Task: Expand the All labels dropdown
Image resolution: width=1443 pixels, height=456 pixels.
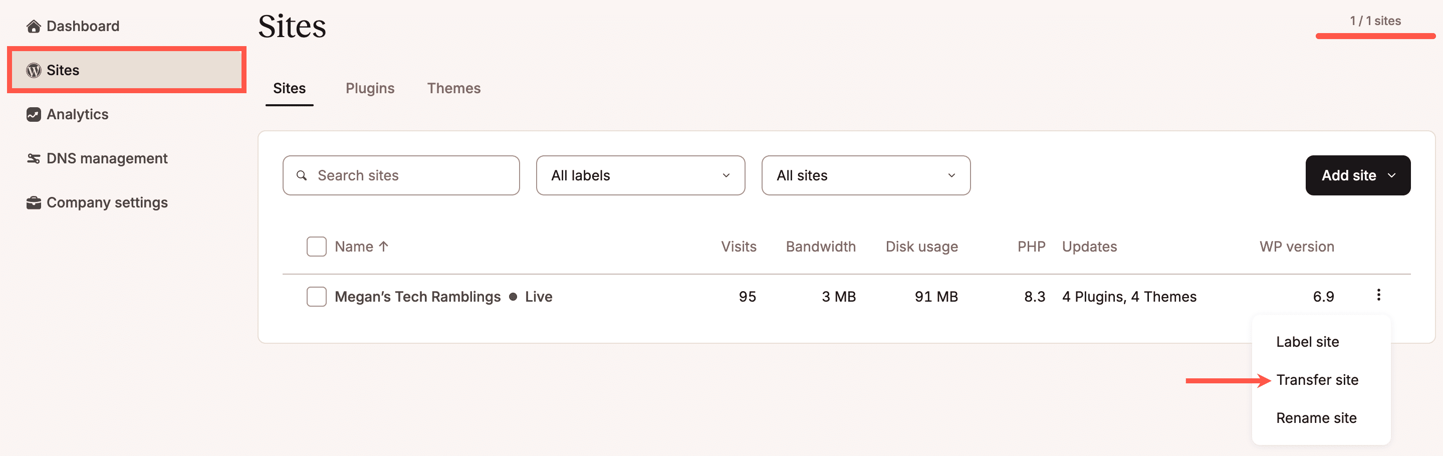Action: tap(640, 175)
